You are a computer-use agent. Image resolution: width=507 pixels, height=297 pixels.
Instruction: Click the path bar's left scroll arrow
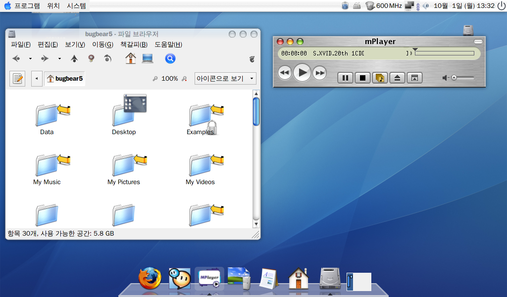pos(37,79)
